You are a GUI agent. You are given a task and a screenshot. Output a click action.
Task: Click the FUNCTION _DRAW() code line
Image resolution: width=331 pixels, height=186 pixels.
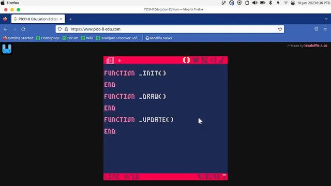click(x=135, y=97)
